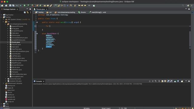The image size is (194, 109).
Task: Select the Enums.java editor tab
Action: pos(40,9)
